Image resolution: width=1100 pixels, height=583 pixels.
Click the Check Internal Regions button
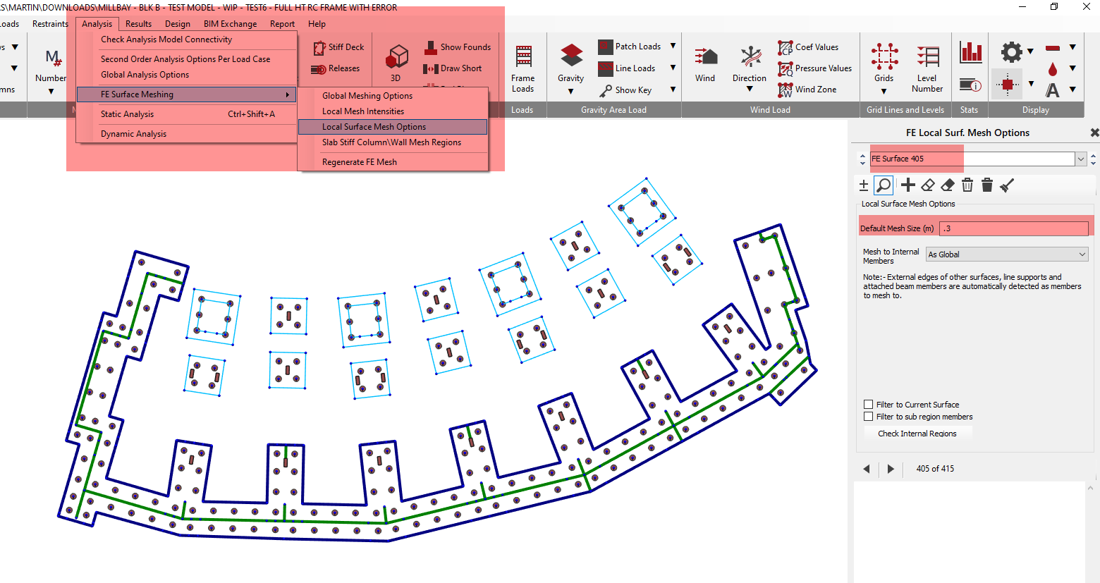pos(917,434)
